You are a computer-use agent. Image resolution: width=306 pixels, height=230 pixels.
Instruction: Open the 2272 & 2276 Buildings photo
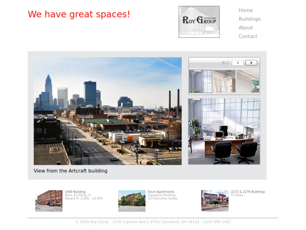point(215,201)
